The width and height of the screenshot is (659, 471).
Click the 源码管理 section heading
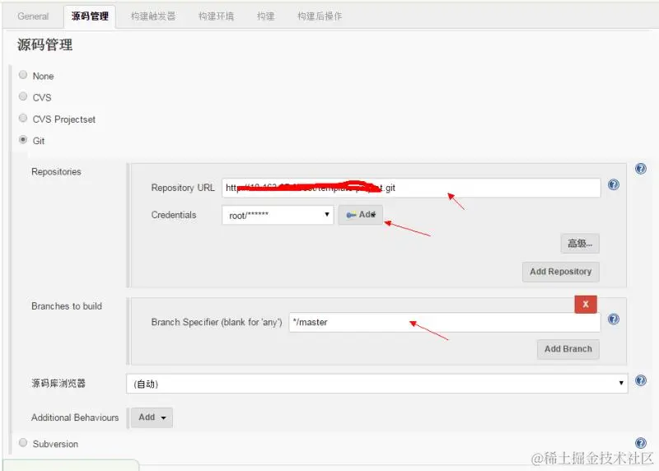pyautogui.click(x=45, y=44)
